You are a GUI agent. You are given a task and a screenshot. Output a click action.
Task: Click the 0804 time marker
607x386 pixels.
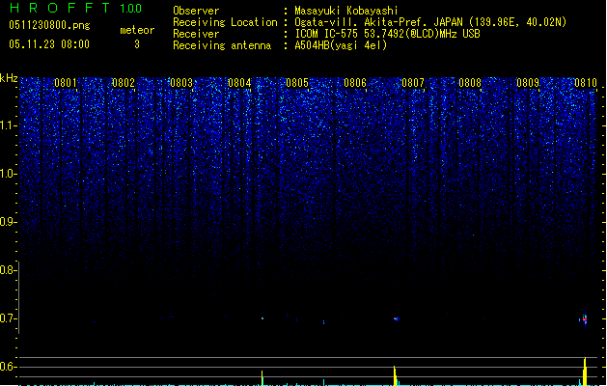tap(239, 83)
